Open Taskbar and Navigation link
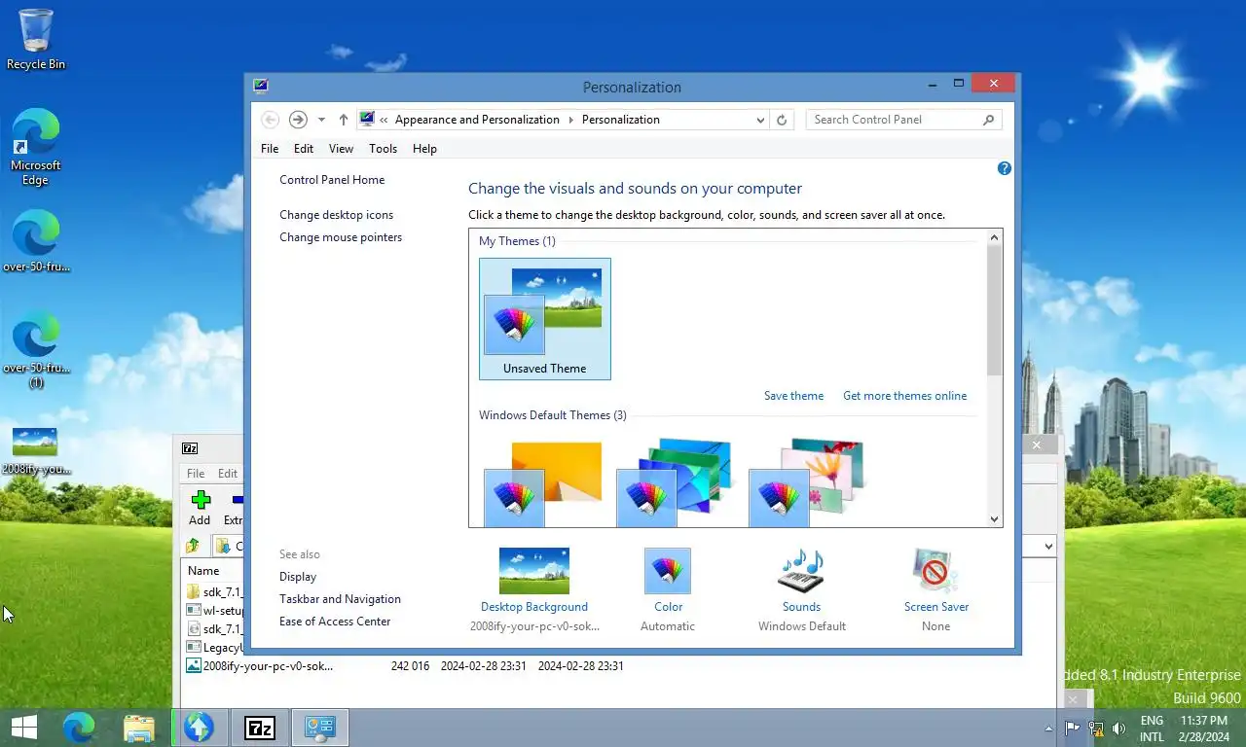Screen dimensions: 1246x747 tap(340, 599)
